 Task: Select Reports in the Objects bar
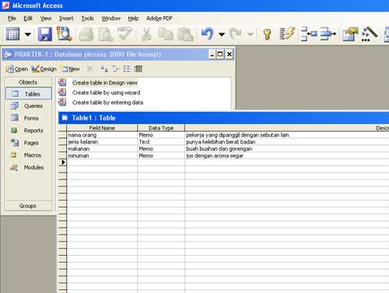coord(29,131)
